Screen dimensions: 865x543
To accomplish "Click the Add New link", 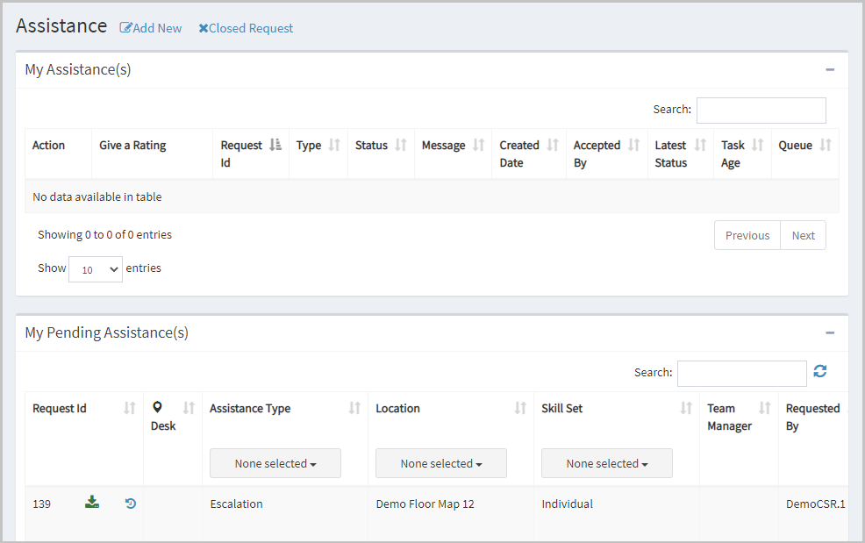I will pyautogui.click(x=151, y=28).
